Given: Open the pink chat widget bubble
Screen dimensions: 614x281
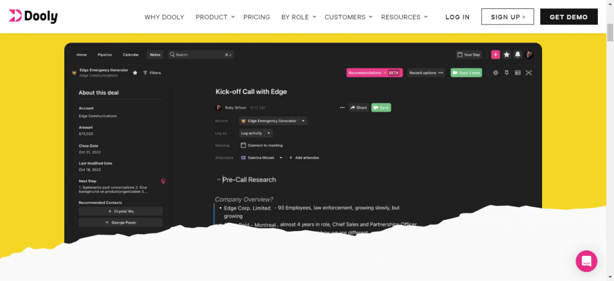Looking at the screenshot, I should point(586,261).
